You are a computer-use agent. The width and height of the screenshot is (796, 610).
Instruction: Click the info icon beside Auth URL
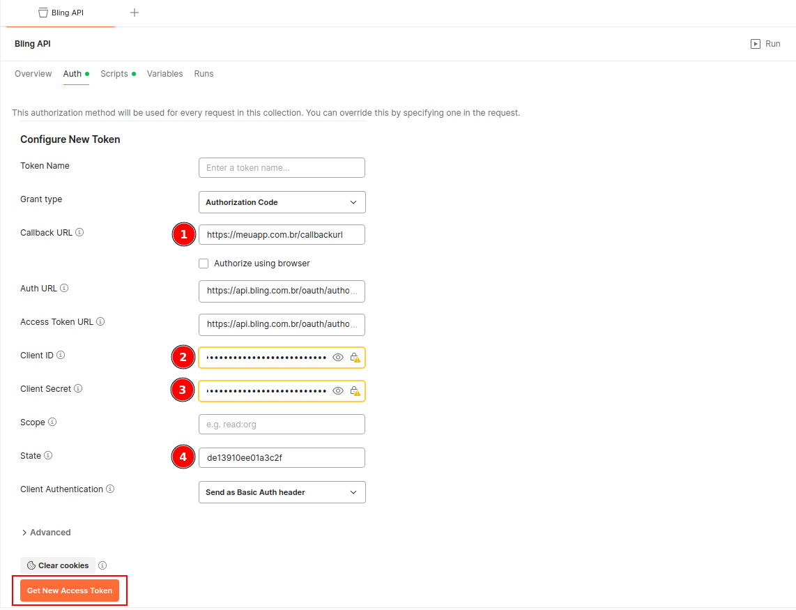pyautogui.click(x=64, y=289)
